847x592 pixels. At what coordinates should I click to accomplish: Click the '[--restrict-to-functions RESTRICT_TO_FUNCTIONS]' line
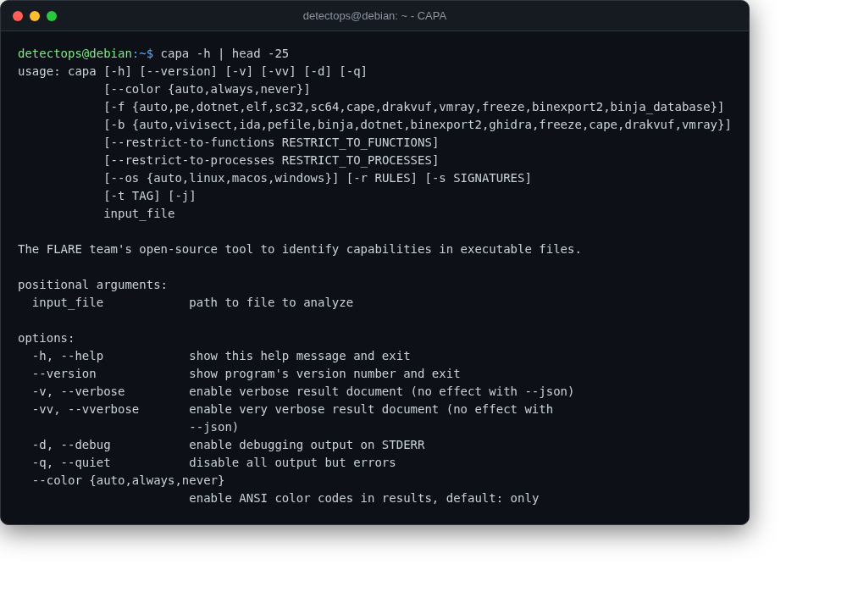point(271,142)
